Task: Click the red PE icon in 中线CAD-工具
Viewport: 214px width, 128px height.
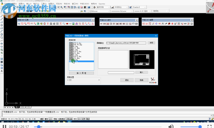Action: (28, 24)
